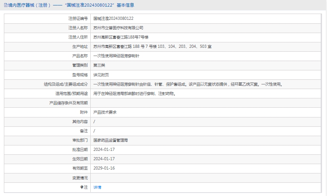Image resolution: width=327 pixels, height=196 pixels.
Task: Click the document icon before 境内医疗器械
Action: tap(5, 5)
